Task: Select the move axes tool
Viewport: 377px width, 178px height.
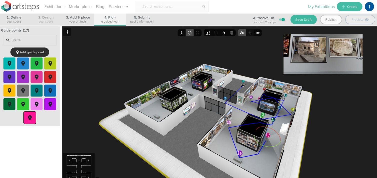Action: coord(182,33)
